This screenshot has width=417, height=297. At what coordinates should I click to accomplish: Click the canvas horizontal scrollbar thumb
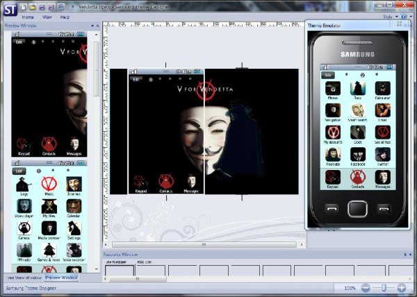204,244
